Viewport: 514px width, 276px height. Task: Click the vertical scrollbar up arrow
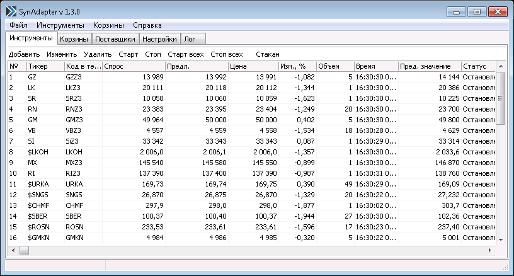click(x=501, y=66)
